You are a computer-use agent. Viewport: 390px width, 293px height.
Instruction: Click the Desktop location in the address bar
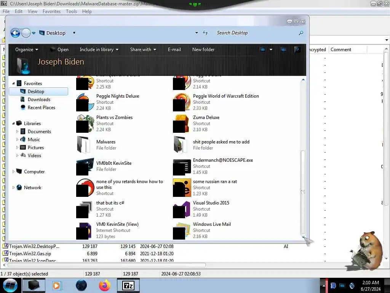(56, 33)
